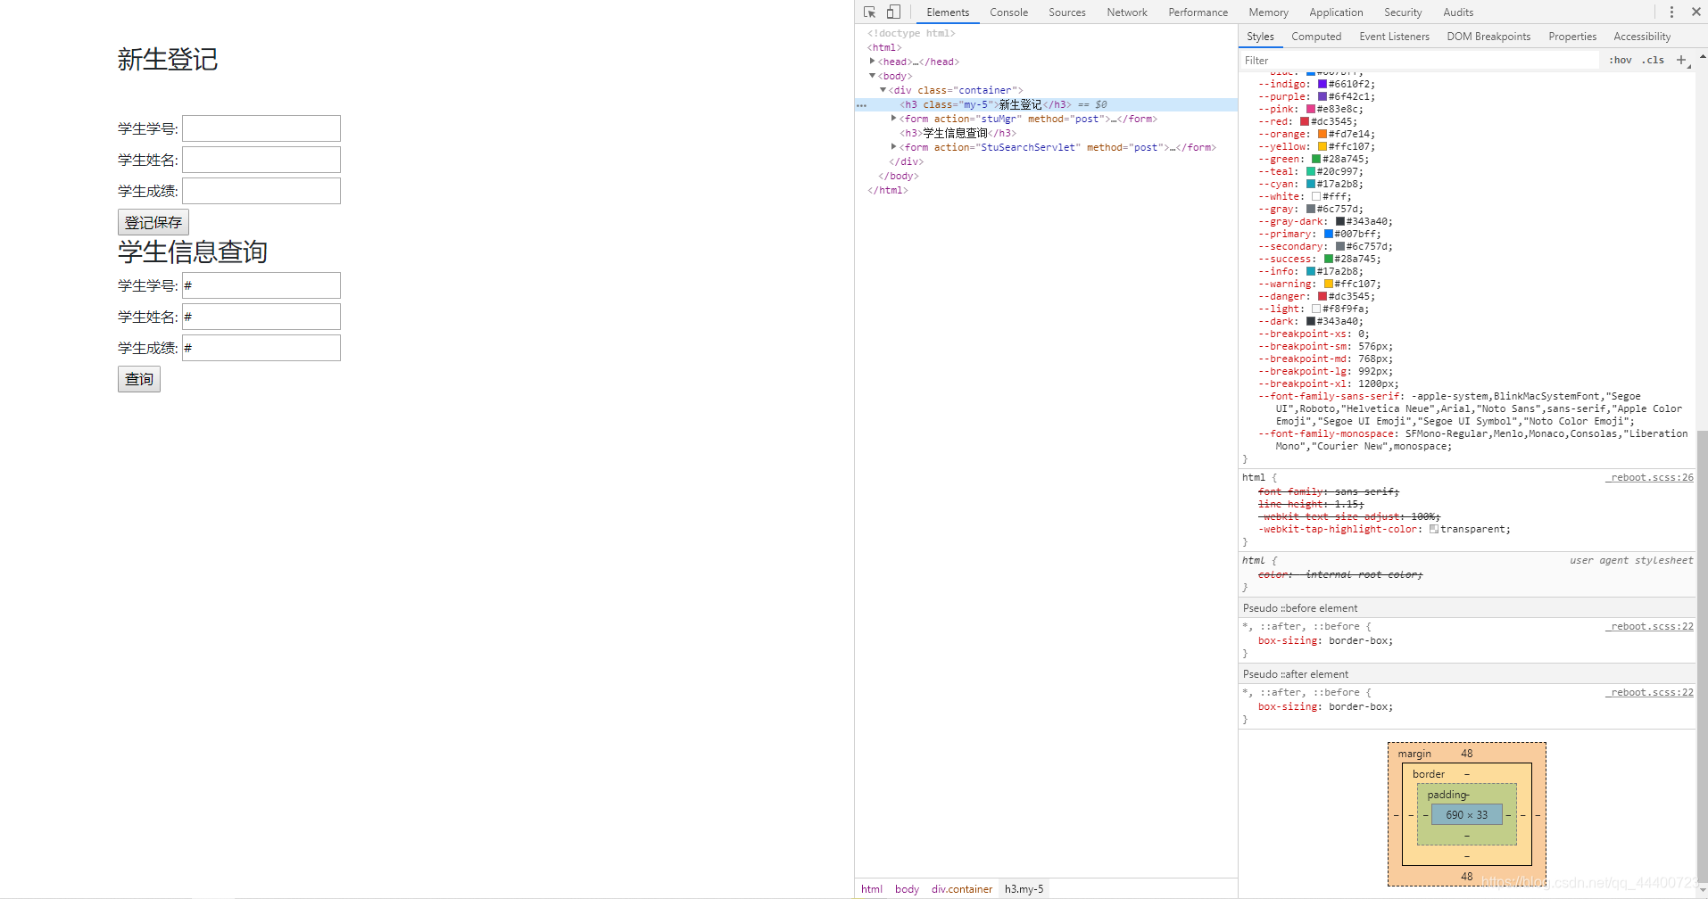The image size is (1708, 899).
Task: Switch to Console tab
Action: click(1008, 12)
